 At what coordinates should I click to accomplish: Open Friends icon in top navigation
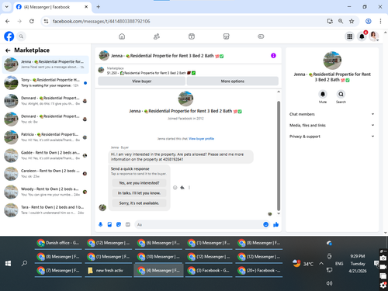(x=157, y=36)
